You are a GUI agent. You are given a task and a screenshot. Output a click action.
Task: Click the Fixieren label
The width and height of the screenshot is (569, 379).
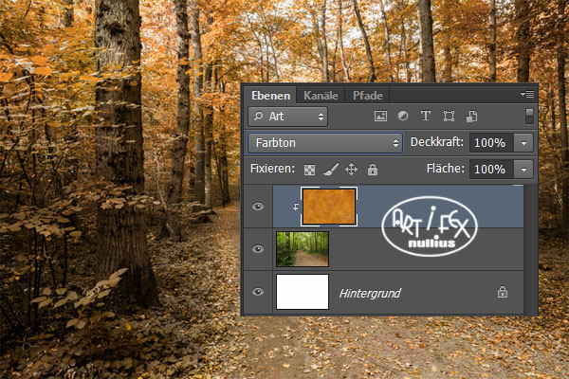coord(272,169)
